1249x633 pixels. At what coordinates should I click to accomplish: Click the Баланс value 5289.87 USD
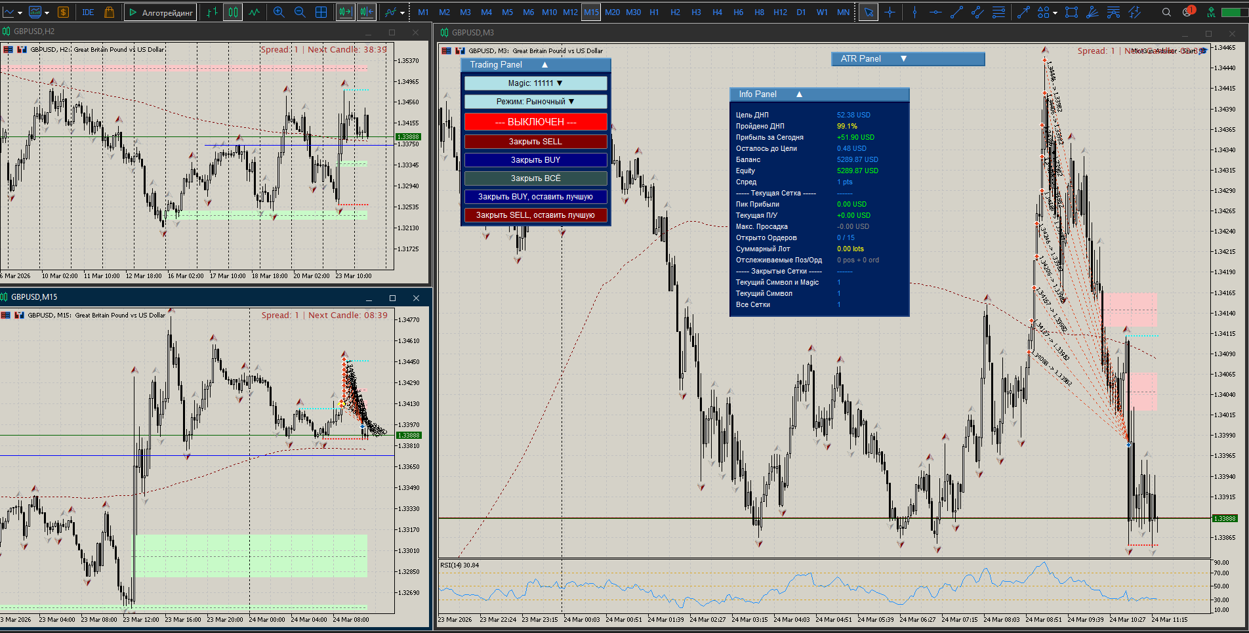[x=857, y=159]
